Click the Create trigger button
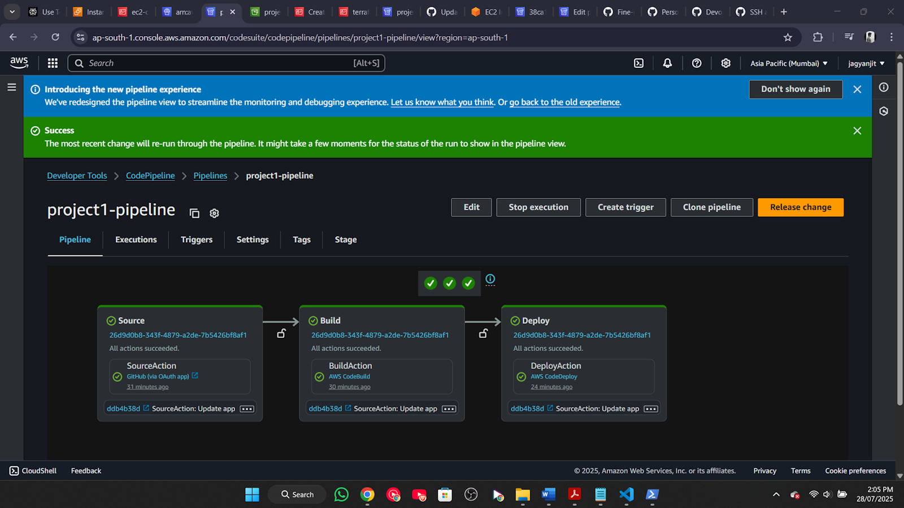 click(x=625, y=207)
